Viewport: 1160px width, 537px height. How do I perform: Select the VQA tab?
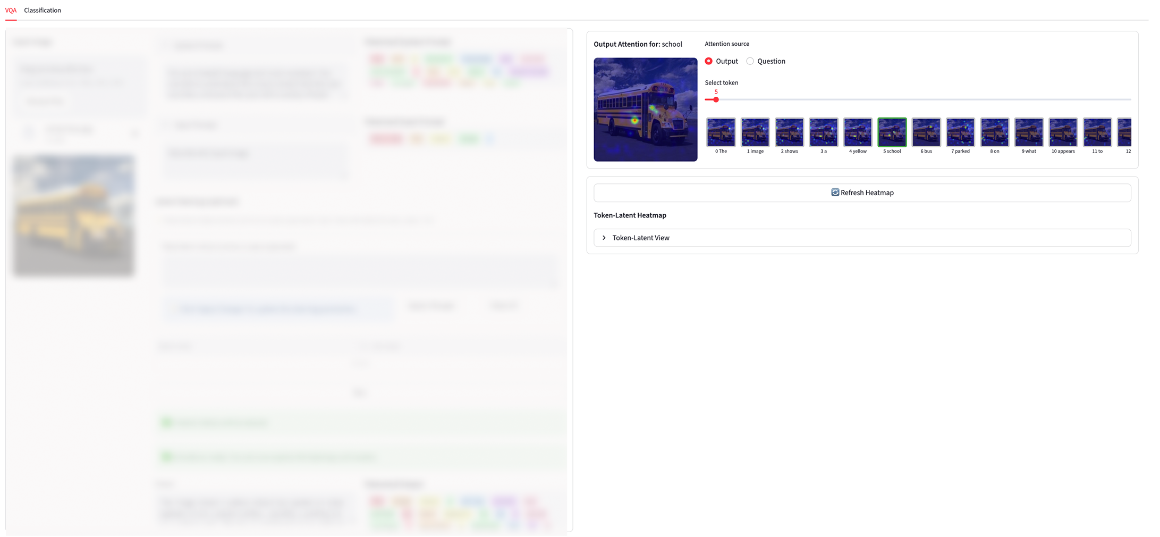[x=11, y=10]
